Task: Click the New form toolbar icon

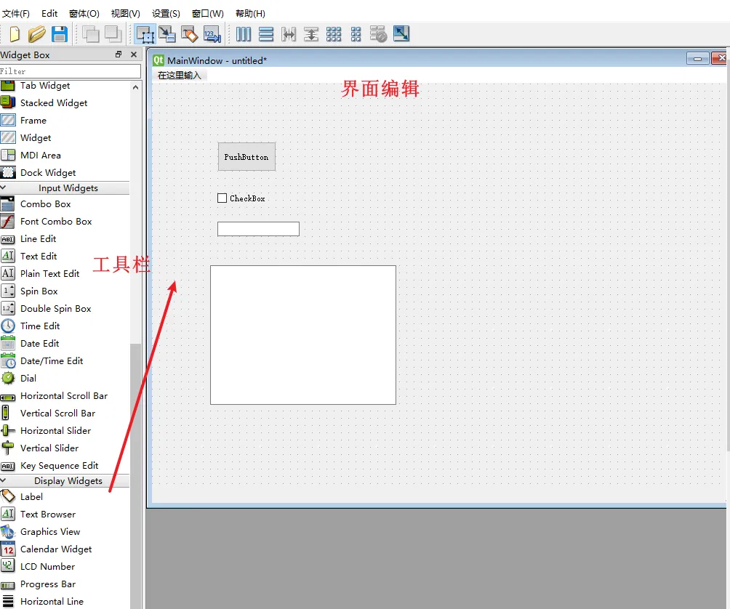Action: 15,34
